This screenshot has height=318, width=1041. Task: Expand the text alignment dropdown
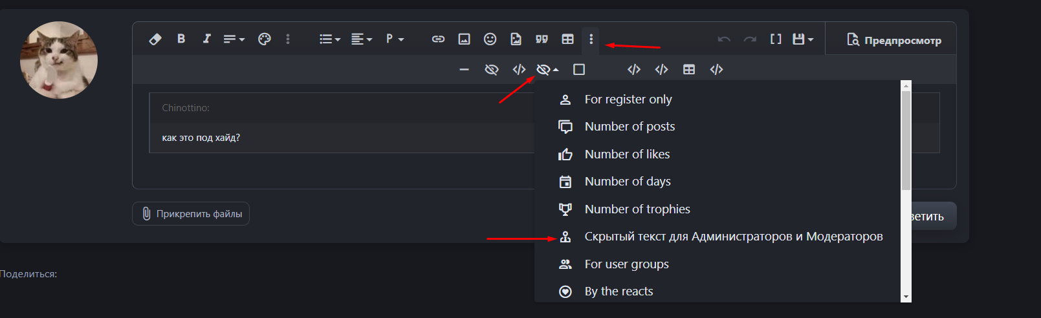pos(361,39)
